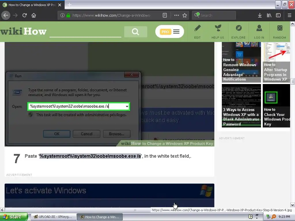Click LOG IN in wikiHow header

[259, 32]
